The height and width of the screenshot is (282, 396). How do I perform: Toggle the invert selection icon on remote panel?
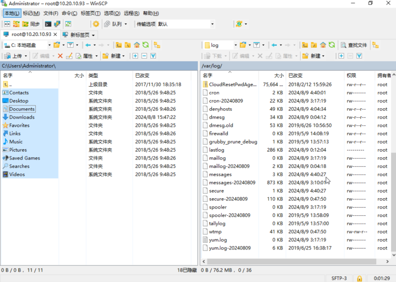coord(359,56)
